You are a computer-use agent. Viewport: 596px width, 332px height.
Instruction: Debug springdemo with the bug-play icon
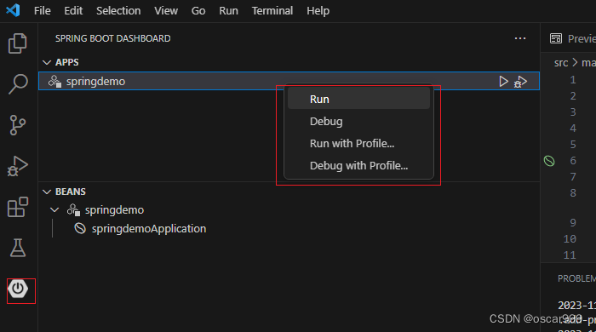click(x=520, y=82)
